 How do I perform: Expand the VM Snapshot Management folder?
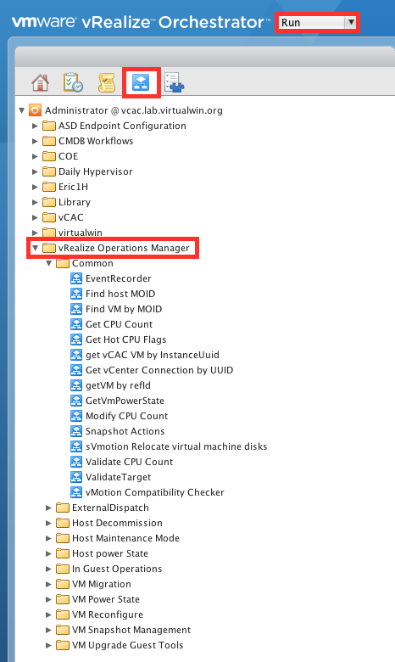[49, 630]
